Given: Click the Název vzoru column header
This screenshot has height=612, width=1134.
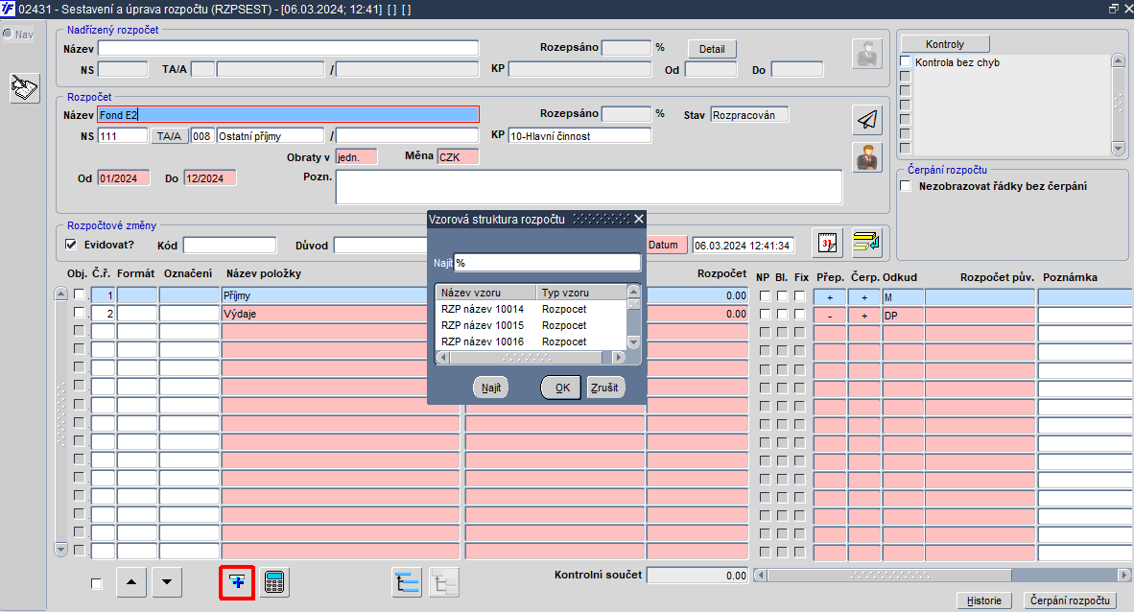Looking at the screenshot, I should pyautogui.click(x=486, y=293).
